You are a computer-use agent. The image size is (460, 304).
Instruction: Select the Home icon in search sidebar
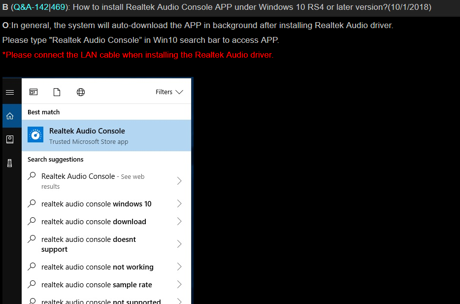tap(10, 116)
